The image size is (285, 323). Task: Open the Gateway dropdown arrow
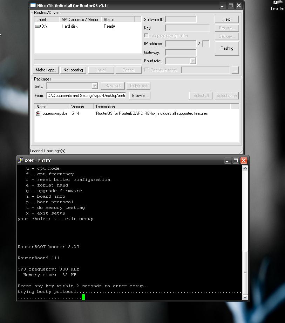pos(194,52)
